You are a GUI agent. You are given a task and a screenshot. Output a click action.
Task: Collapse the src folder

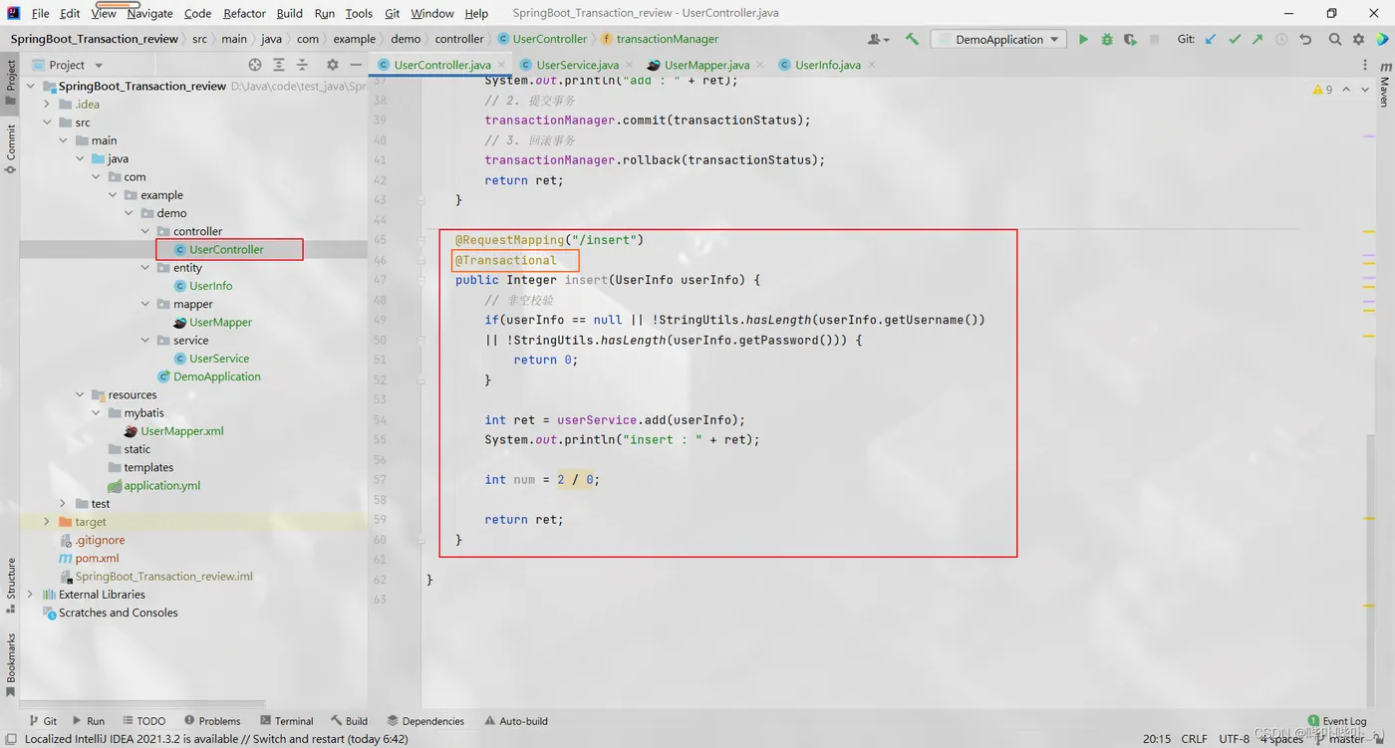(47, 123)
